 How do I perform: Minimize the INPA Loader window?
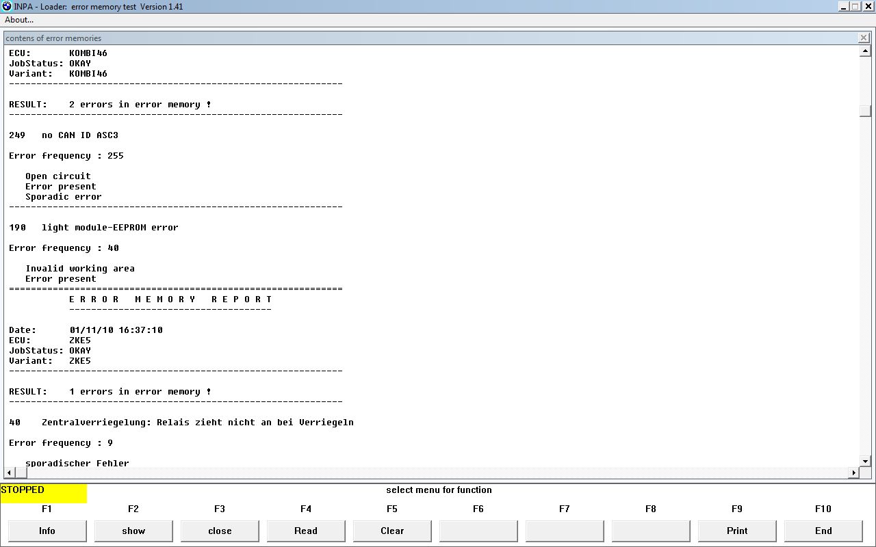(844, 7)
